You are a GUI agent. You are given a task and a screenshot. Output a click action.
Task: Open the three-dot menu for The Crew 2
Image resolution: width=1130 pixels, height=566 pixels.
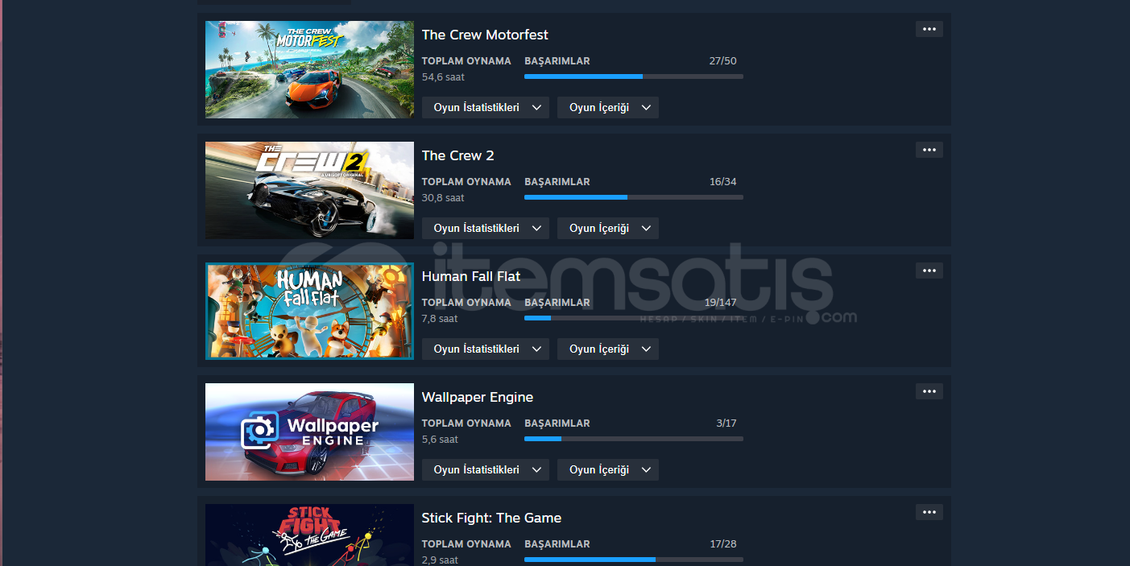(929, 150)
